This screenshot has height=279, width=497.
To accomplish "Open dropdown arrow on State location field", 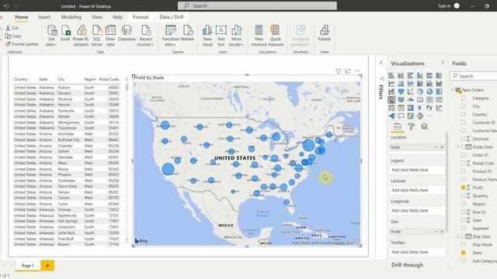I will 436,147.
